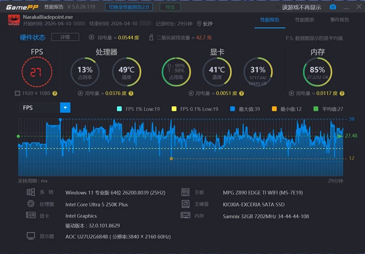Click the GPU D:99% usage gauge
This screenshot has width=365, height=254.
pyautogui.click(x=176, y=72)
